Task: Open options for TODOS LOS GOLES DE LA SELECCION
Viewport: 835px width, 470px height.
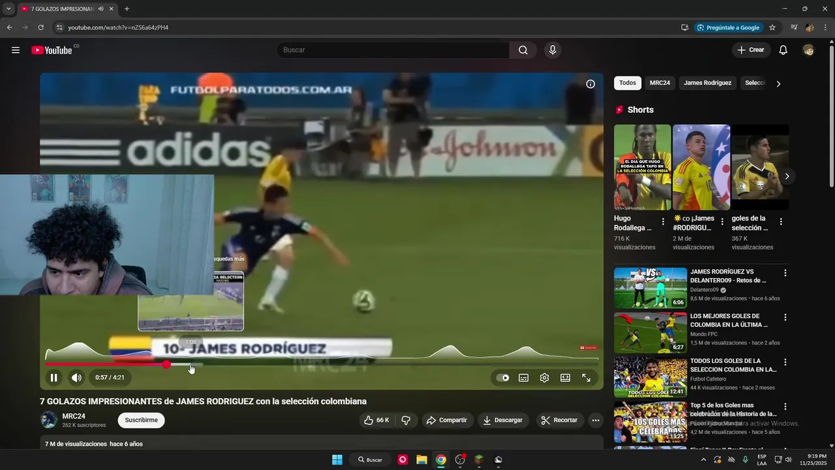Action: point(785,362)
